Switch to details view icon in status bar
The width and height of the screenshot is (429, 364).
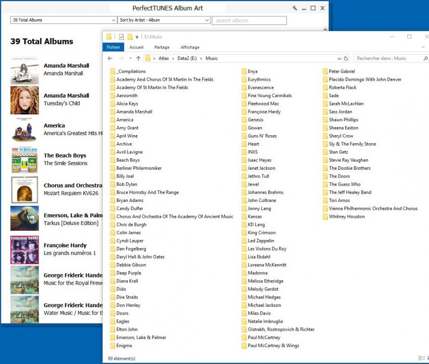click(x=421, y=358)
